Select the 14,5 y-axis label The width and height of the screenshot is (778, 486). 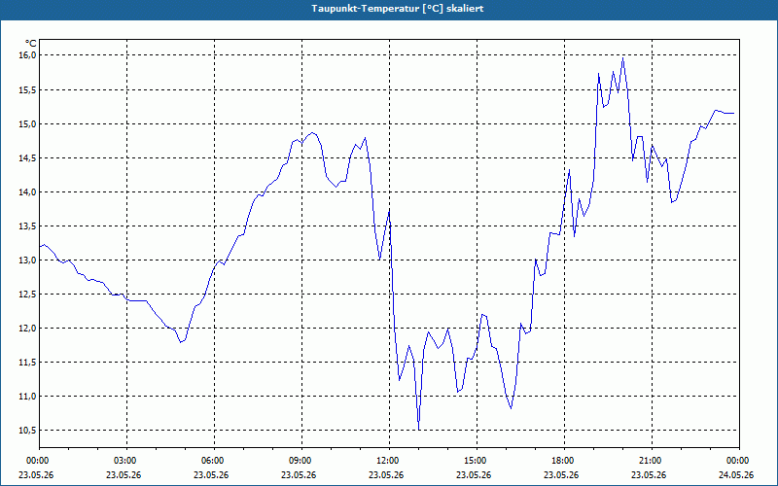[x=28, y=158]
